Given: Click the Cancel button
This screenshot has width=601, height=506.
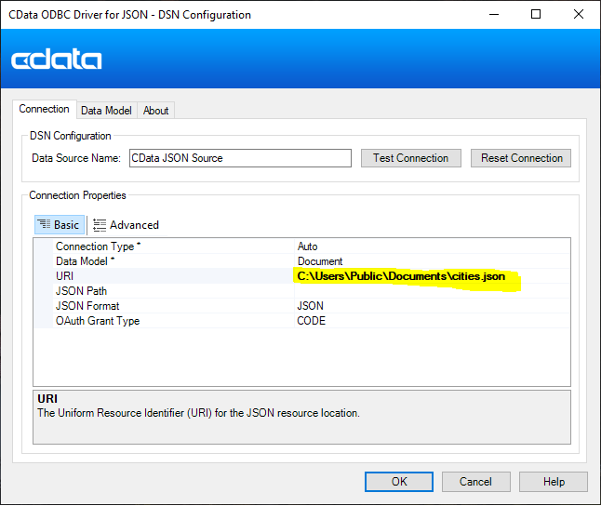Looking at the screenshot, I should coord(476,482).
